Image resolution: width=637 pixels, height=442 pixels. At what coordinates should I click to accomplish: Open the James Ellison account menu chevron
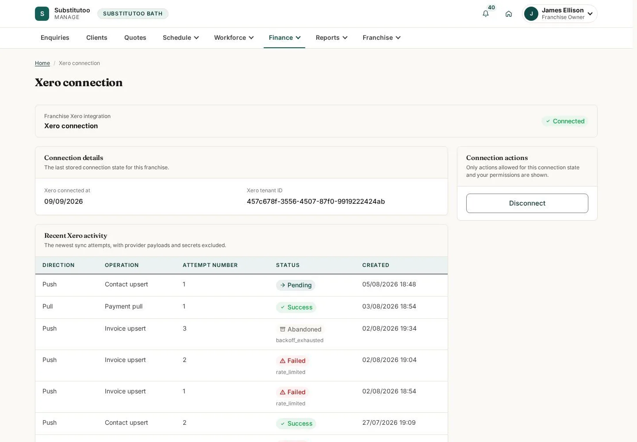(x=590, y=14)
